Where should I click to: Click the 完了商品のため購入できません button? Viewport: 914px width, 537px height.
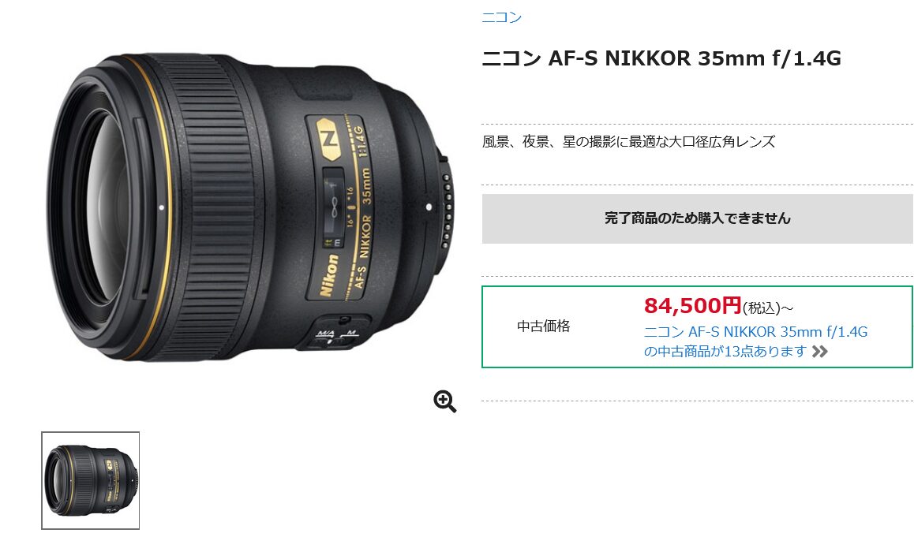(x=697, y=218)
